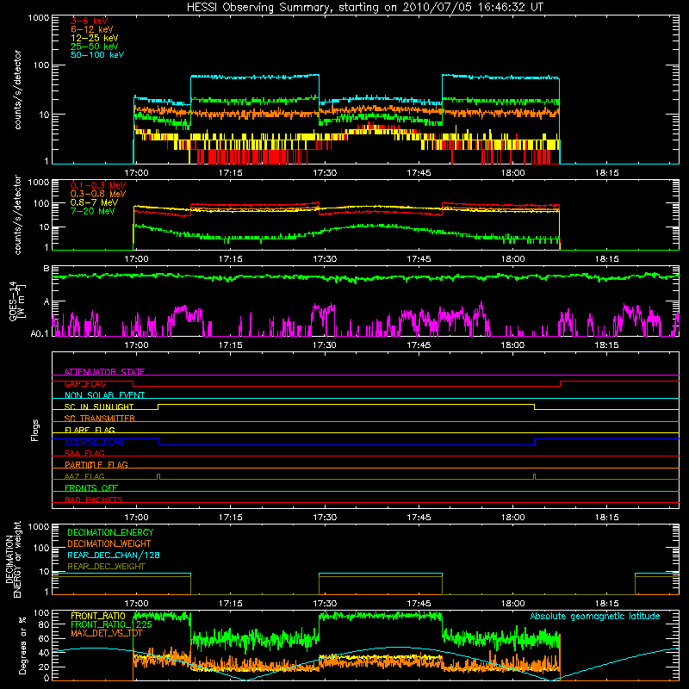Click counts/s/detector title of keV panel
This screenshot has width=689, height=689.
[x=17, y=90]
